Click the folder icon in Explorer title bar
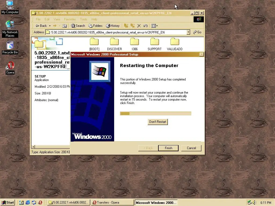 pos(34,13)
